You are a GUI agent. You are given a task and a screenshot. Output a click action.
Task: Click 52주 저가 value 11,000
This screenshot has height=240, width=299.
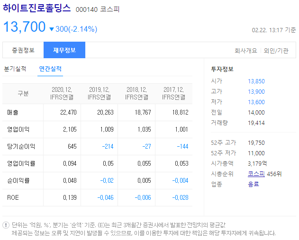[256, 153]
